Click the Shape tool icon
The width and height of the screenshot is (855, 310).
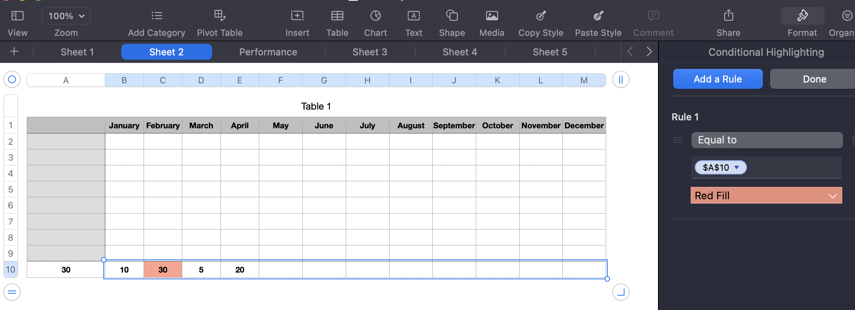tap(452, 16)
